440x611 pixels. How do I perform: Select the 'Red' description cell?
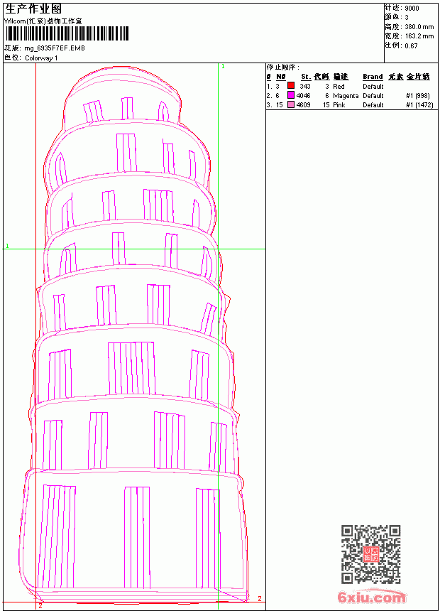click(x=339, y=86)
